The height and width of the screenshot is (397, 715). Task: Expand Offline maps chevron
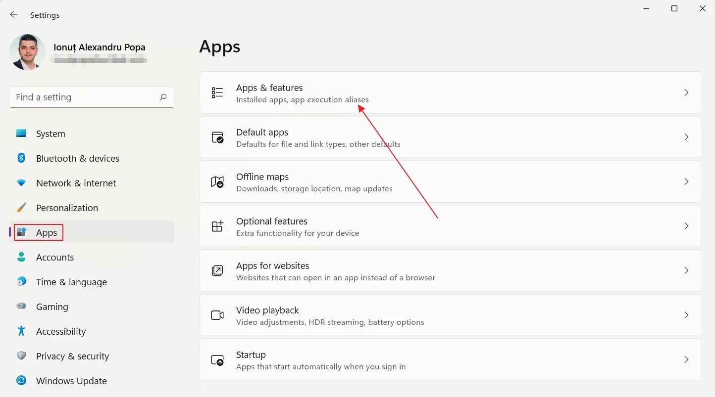686,181
